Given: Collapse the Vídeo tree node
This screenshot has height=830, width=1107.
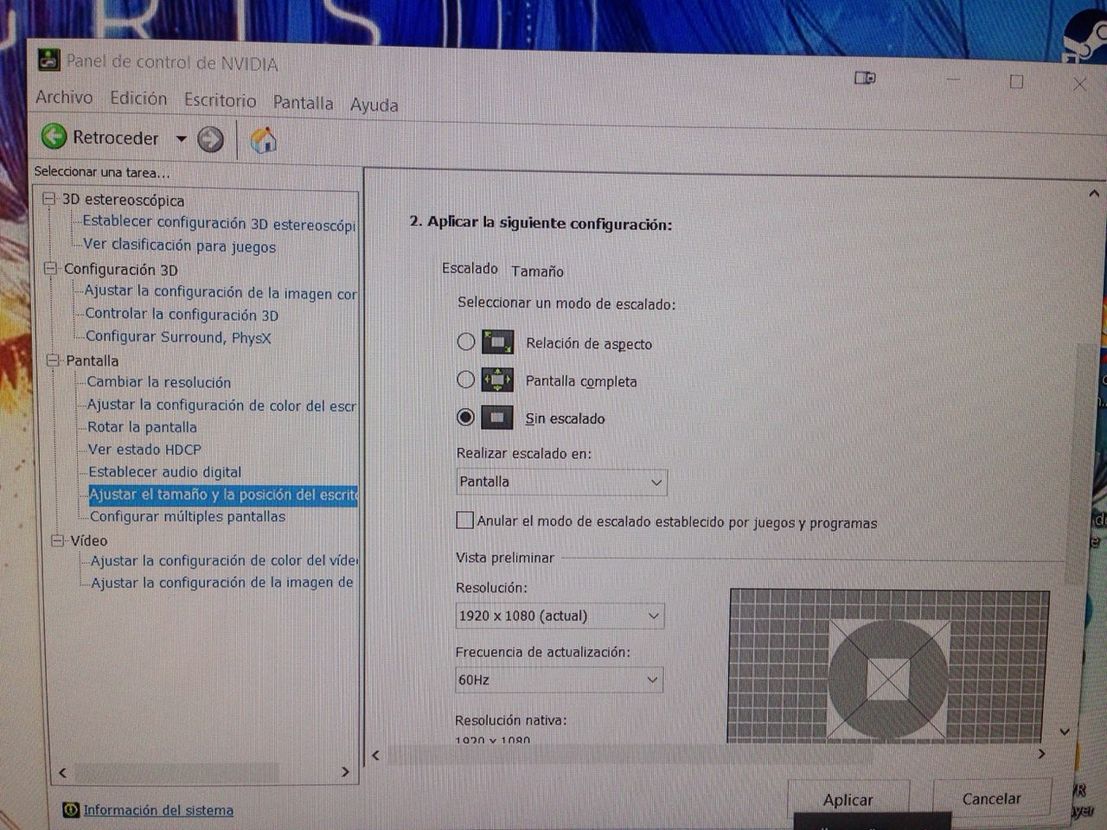Looking at the screenshot, I should tap(58, 540).
